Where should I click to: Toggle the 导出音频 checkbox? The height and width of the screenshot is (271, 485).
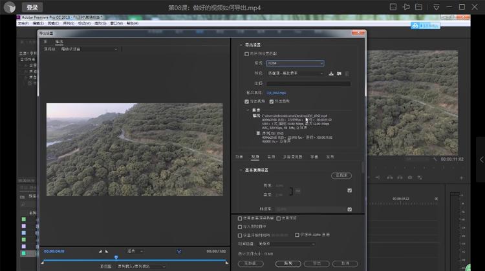(x=271, y=101)
